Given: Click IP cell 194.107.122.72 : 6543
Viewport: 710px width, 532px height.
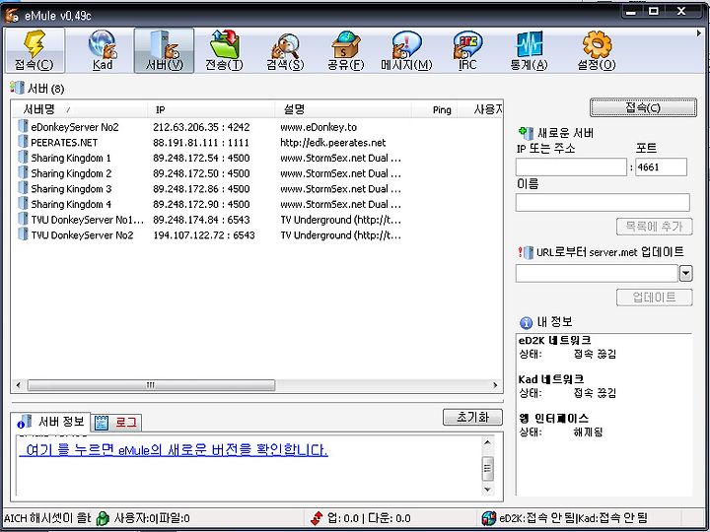Looking at the screenshot, I should pyautogui.click(x=204, y=235).
